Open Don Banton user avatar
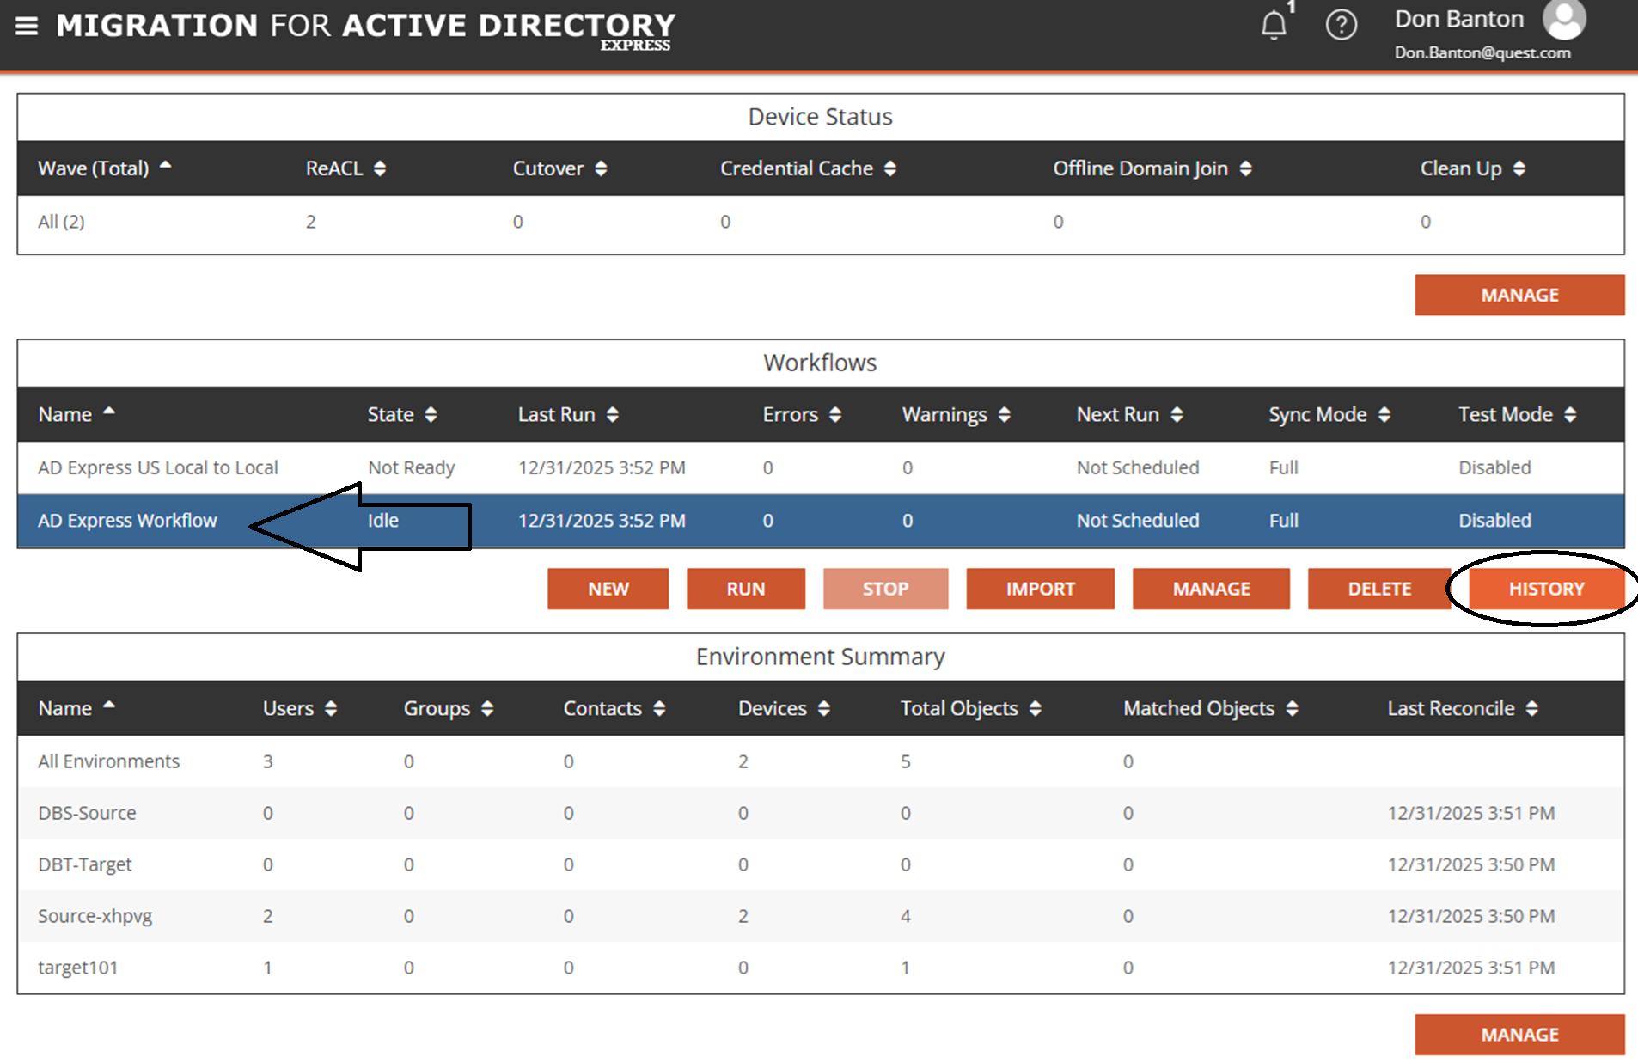1638x1063 pixels. 1563,19
